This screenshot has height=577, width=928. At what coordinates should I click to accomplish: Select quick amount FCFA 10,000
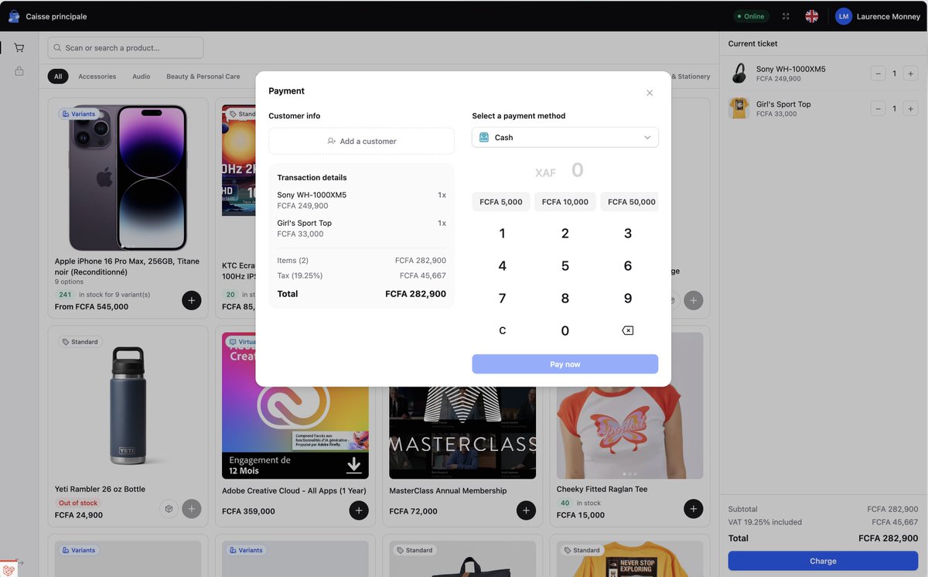565,202
